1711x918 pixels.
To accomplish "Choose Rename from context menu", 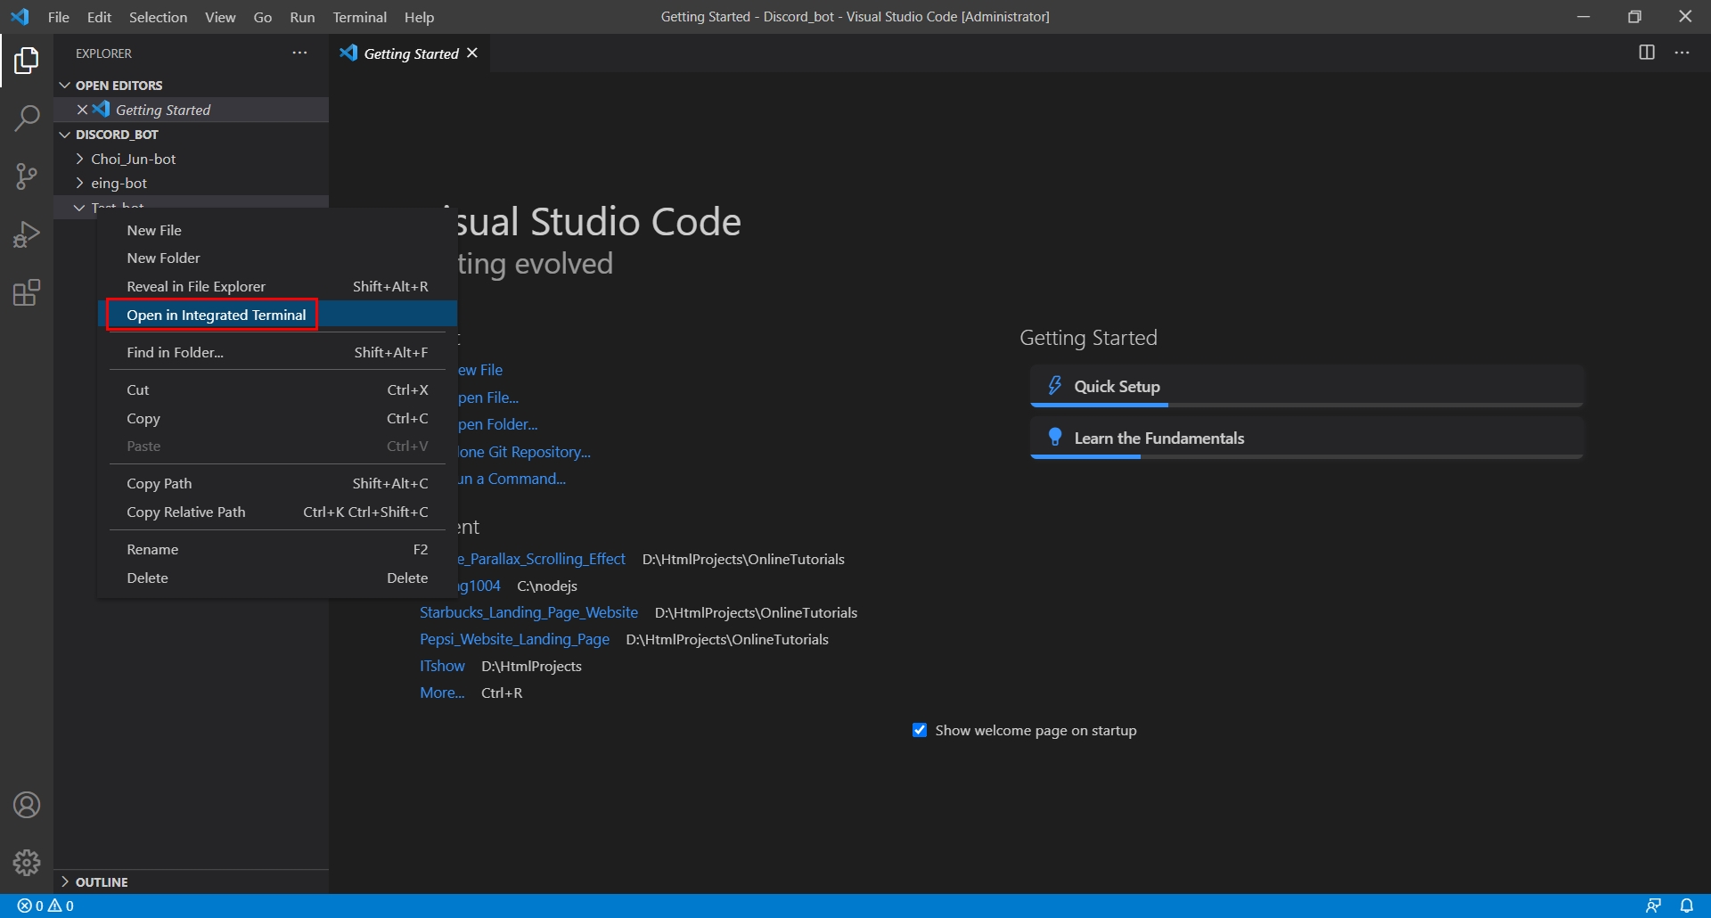I will (x=277, y=549).
